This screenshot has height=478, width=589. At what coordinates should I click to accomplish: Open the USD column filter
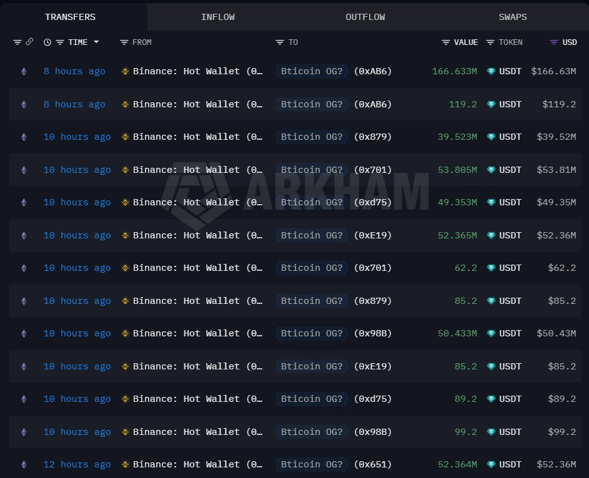pyautogui.click(x=553, y=42)
